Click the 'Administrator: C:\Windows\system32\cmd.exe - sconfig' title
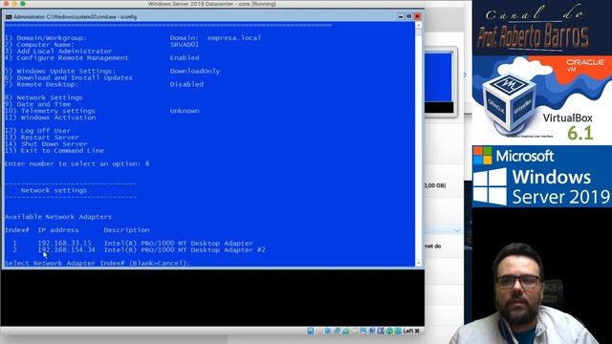The image size is (612, 344). point(75,17)
